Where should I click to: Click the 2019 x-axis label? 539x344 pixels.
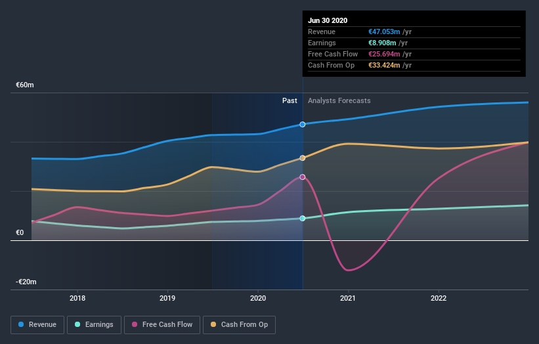[167, 298]
